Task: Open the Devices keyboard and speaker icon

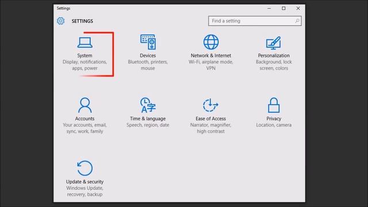Action: [x=148, y=42]
